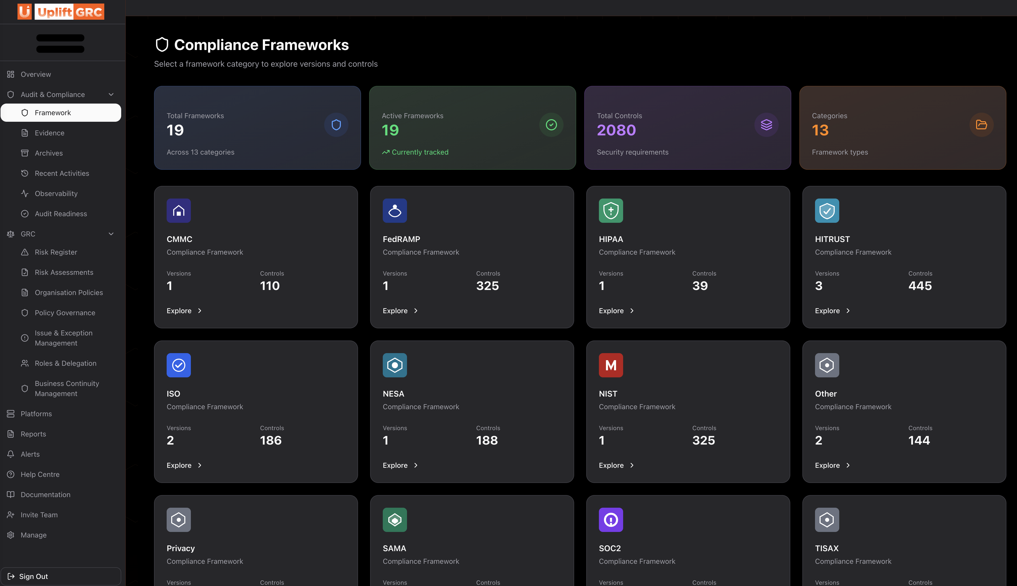Screen dimensions: 1017x586
Task: Click the Risk Register warning triangle icon
Action: [24, 252]
